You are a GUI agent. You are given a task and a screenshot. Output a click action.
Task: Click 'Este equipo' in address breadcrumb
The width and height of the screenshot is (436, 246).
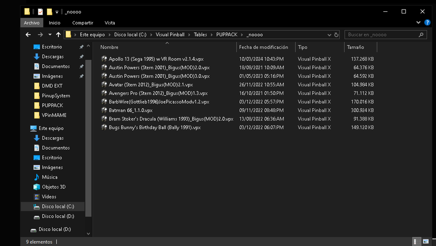click(92, 35)
